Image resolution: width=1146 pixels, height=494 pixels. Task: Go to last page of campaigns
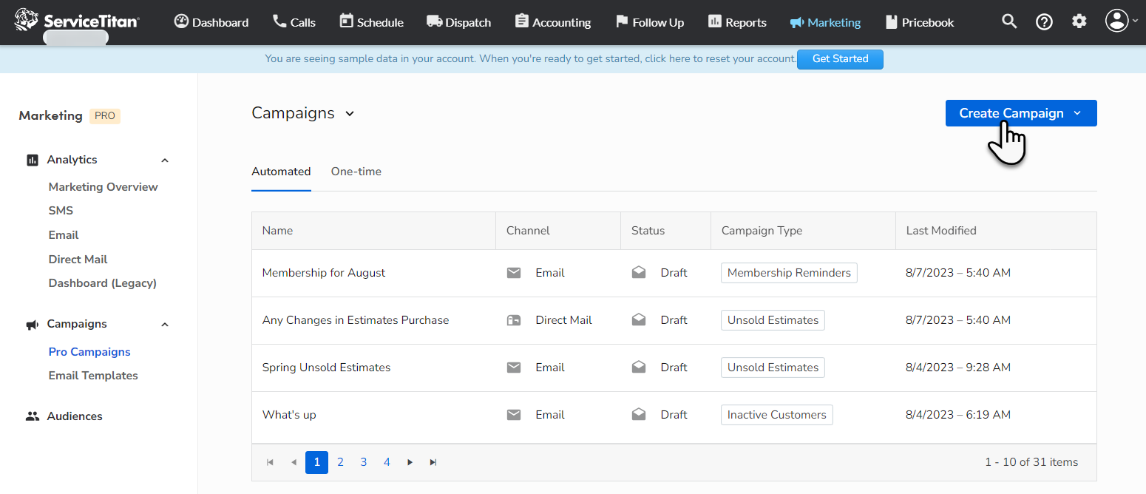pos(433,462)
